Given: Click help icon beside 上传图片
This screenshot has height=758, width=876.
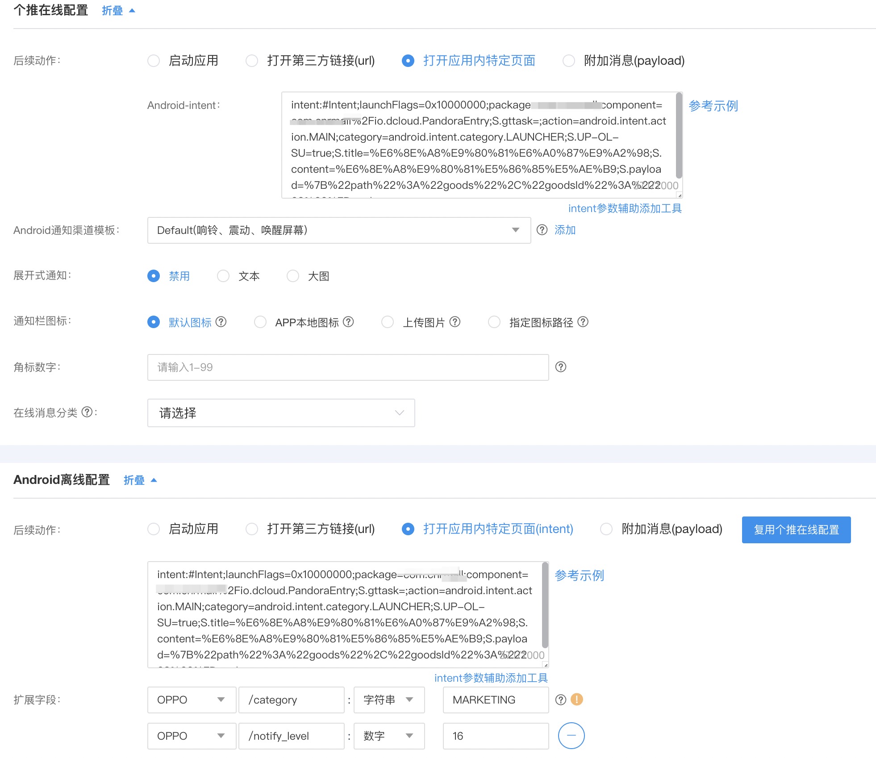Looking at the screenshot, I should [x=455, y=322].
